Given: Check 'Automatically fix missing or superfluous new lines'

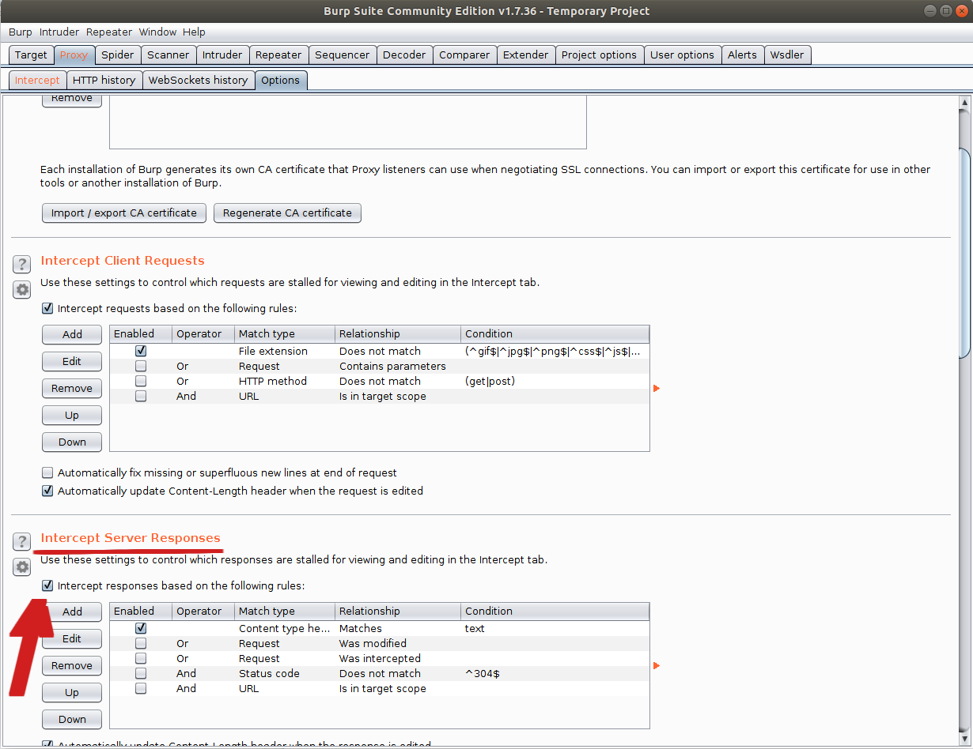Looking at the screenshot, I should pos(47,473).
